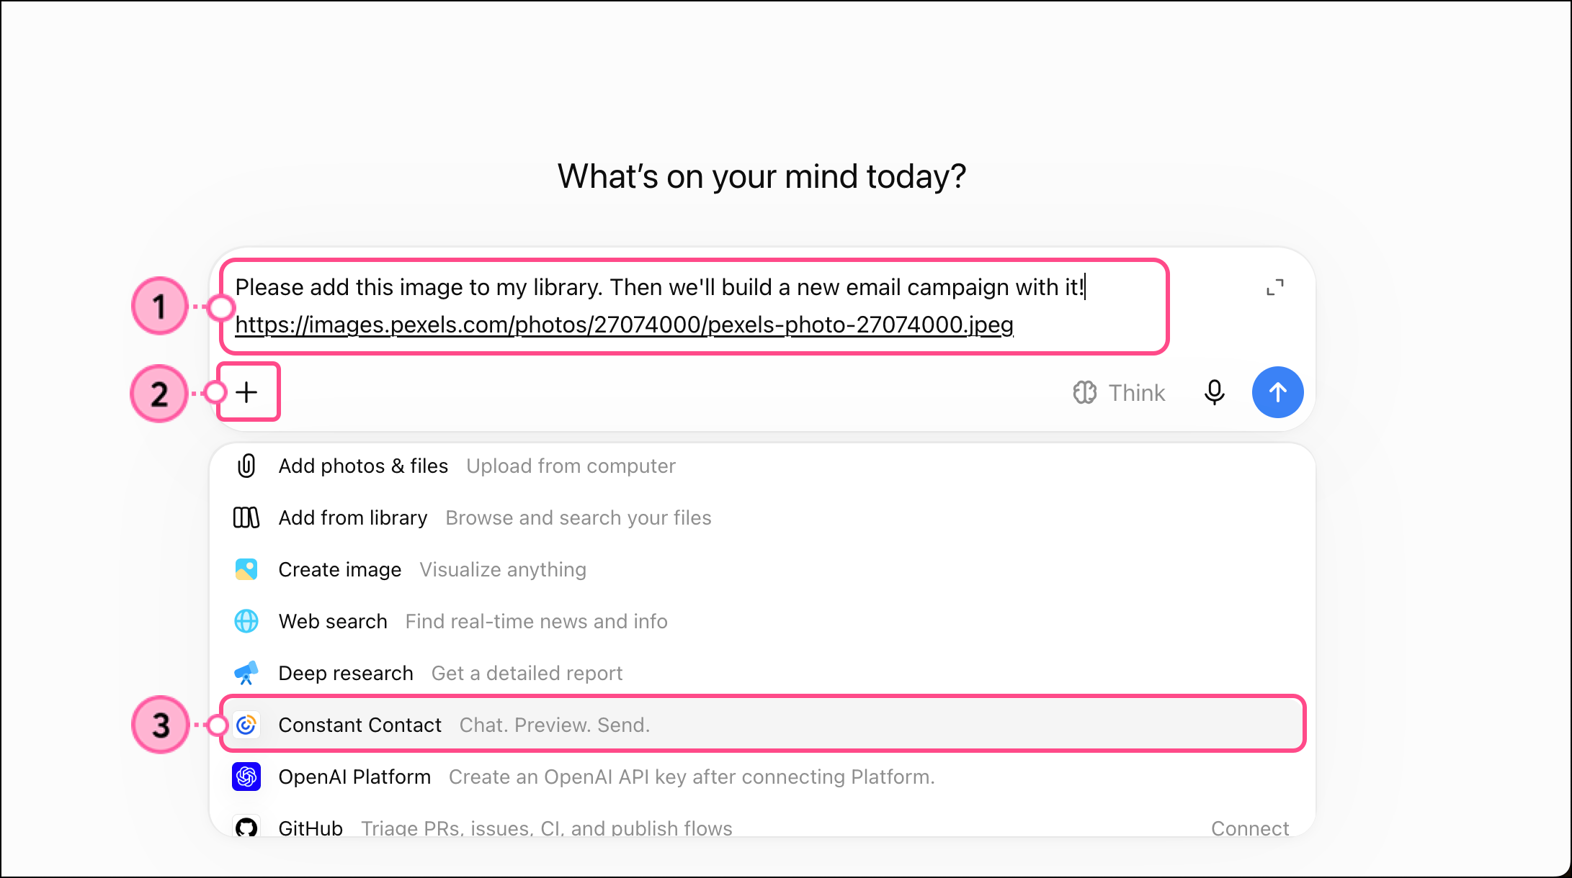Toggle the Think mode button
The height and width of the screenshot is (878, 1572).
tap(1119, 393)
